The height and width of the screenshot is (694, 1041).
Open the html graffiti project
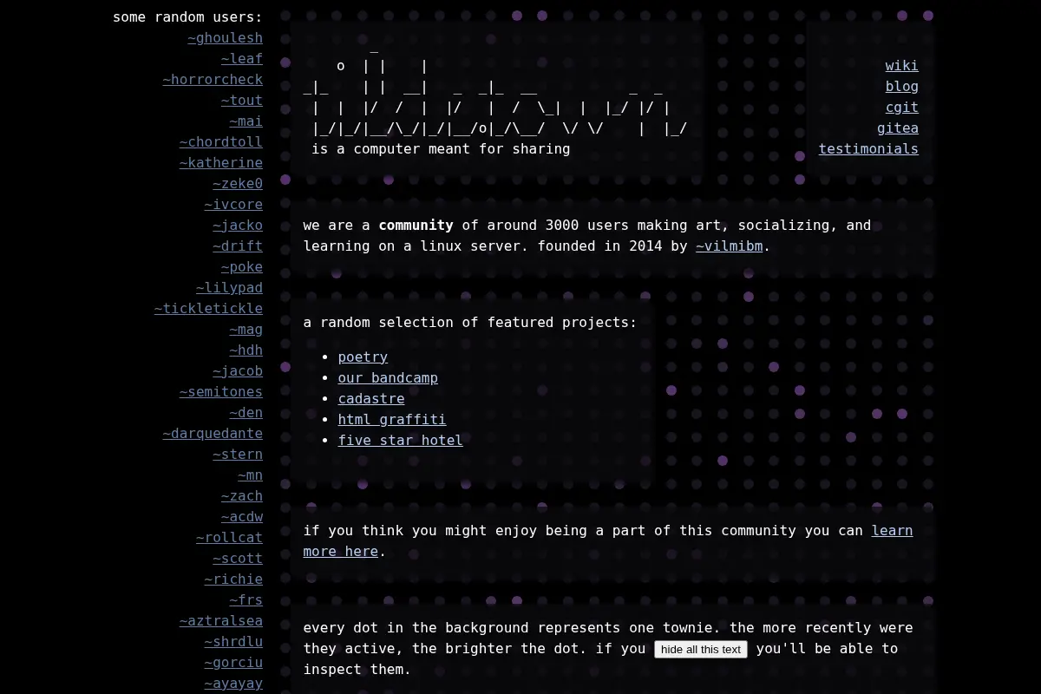(x=392, y=420)
